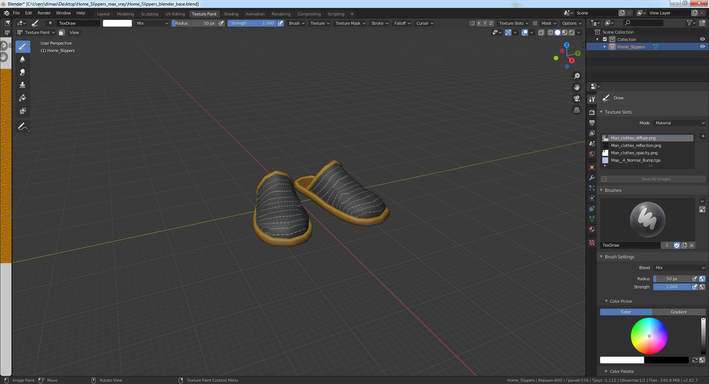Toggle Y axis symmetry
This screenshot has width=709, height=384.
click(x=485, y=23)
